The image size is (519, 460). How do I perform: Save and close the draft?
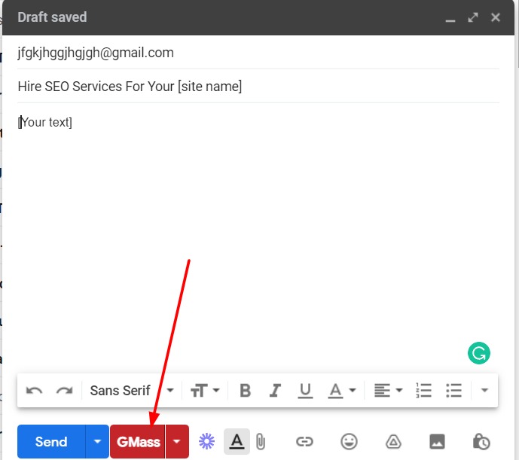[x=496, y=17]
